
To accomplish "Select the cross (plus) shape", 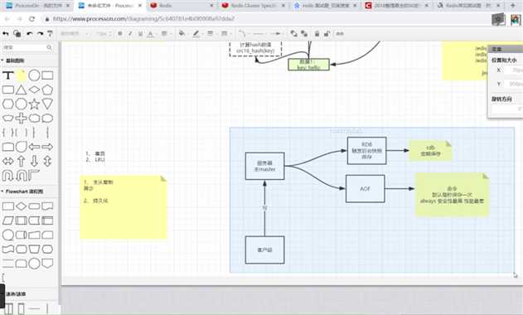I will pyautogui.click(x=21, y=118).
